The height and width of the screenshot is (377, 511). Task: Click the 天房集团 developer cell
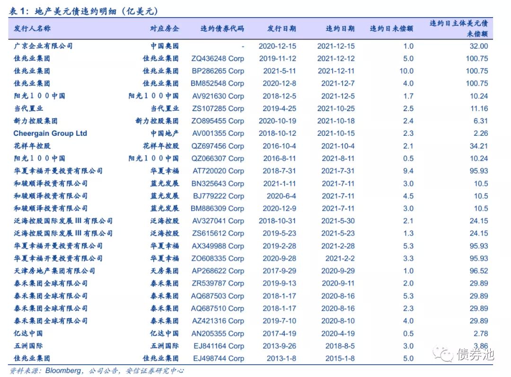tap(165, 271)
